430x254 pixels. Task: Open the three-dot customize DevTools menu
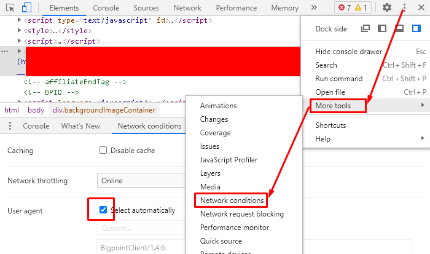click(x=404, y=7)
